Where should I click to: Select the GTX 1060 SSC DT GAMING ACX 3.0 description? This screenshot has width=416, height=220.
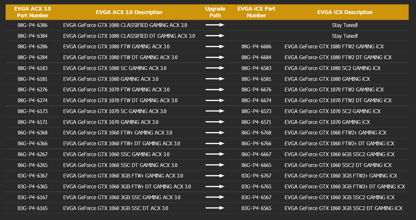coord(120,165)
